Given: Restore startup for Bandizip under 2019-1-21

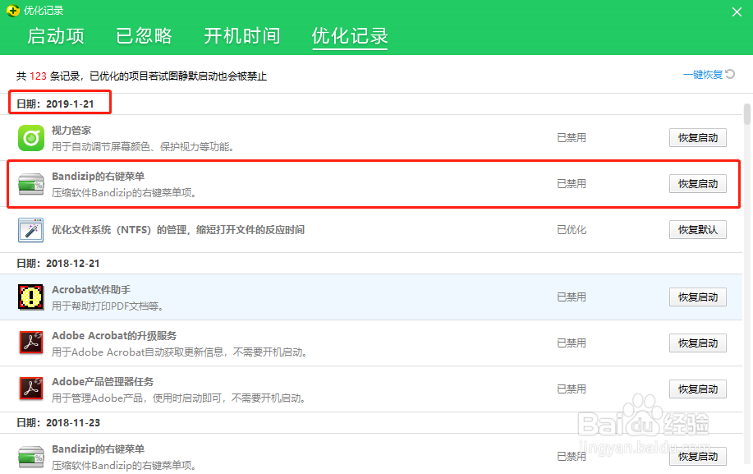Looking at the screenshot, I should point(698,184).
